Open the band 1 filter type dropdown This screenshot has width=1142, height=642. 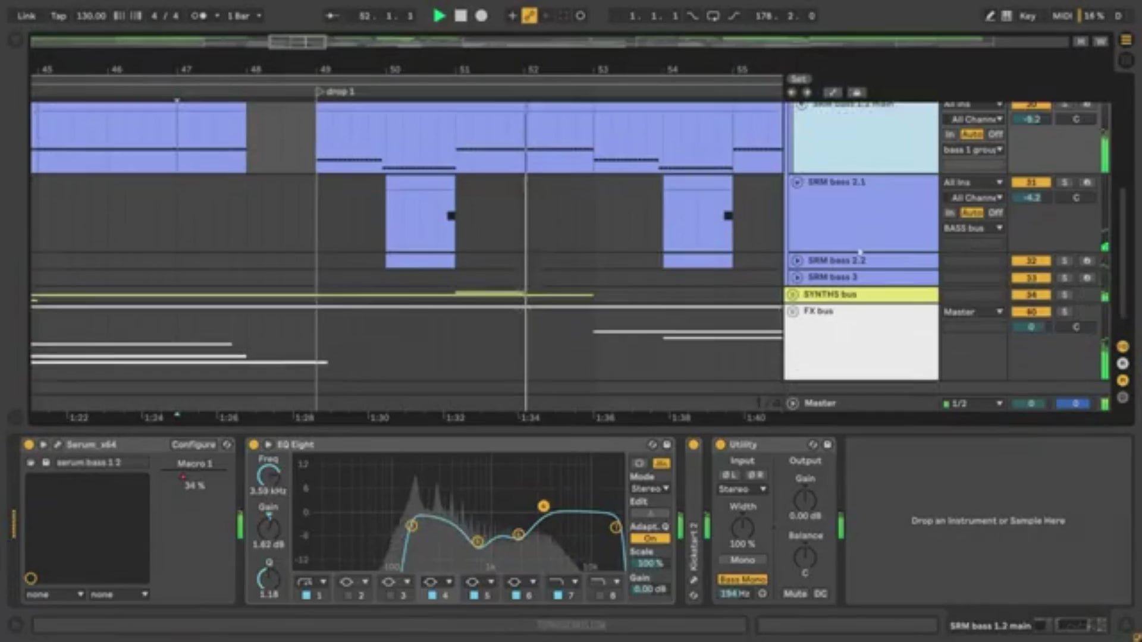point(312,582)
